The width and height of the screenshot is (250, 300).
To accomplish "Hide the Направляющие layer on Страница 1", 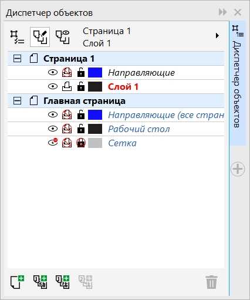I will [53, 73].
